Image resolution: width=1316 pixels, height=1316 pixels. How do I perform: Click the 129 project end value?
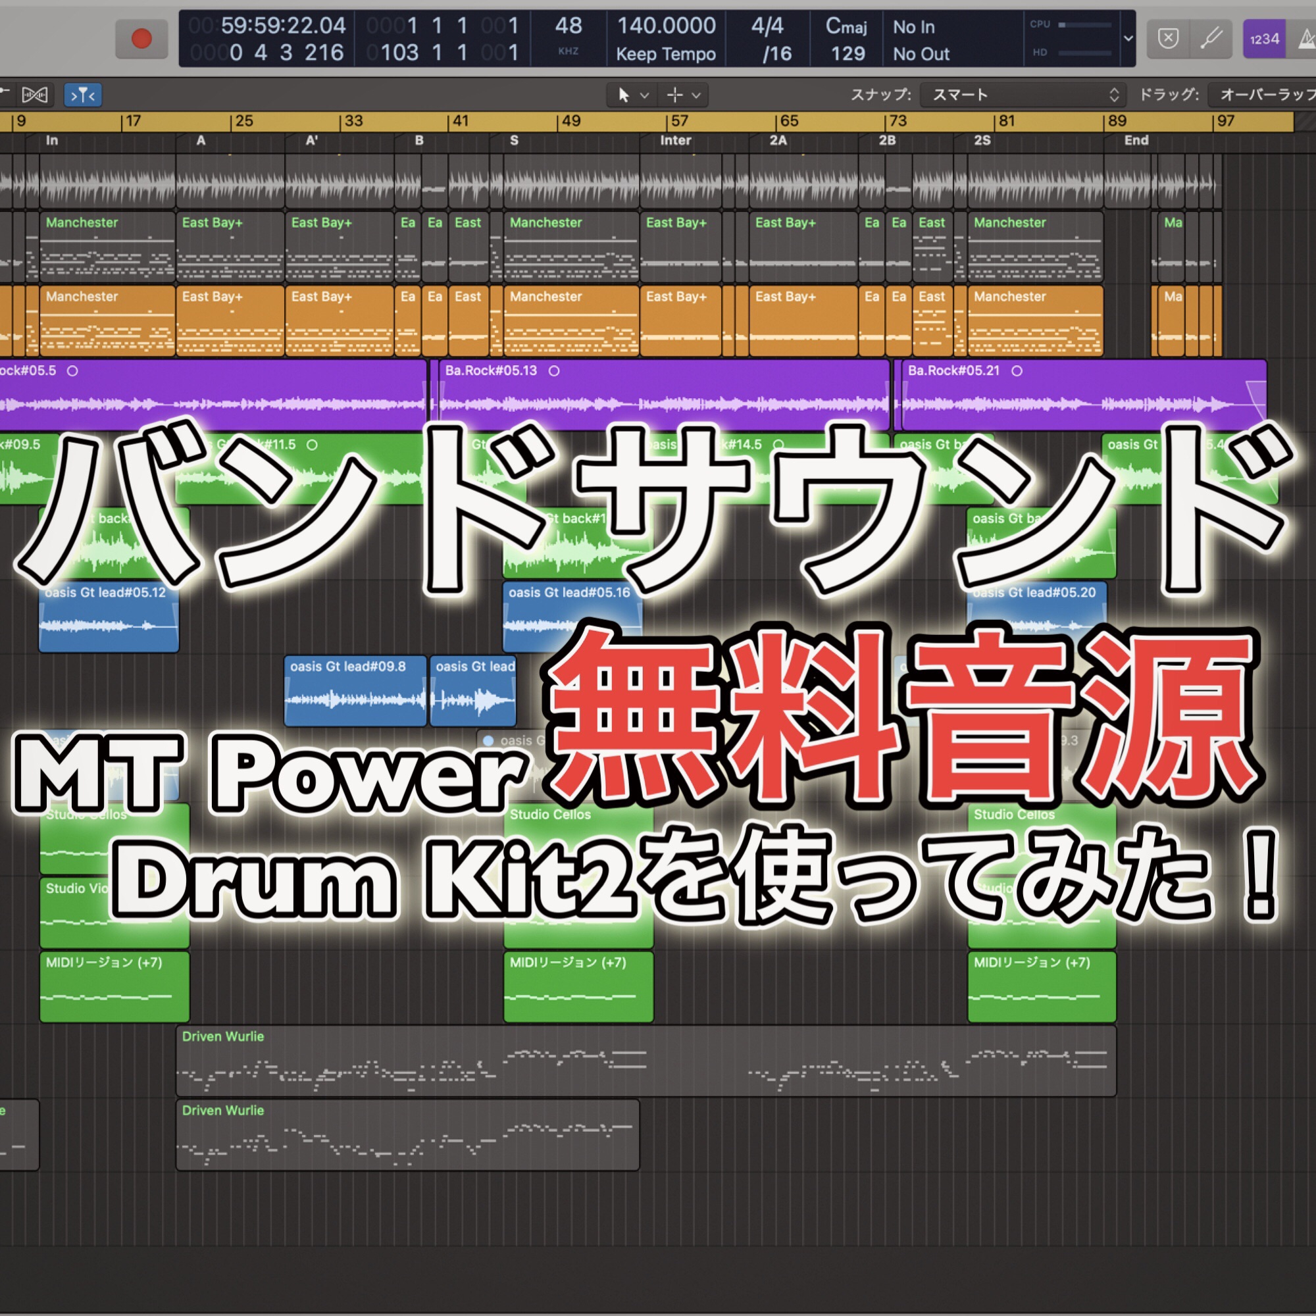click(x=848, y=54)
